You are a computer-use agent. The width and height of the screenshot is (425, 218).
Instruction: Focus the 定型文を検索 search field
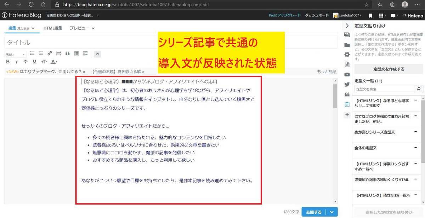point(384,89)
